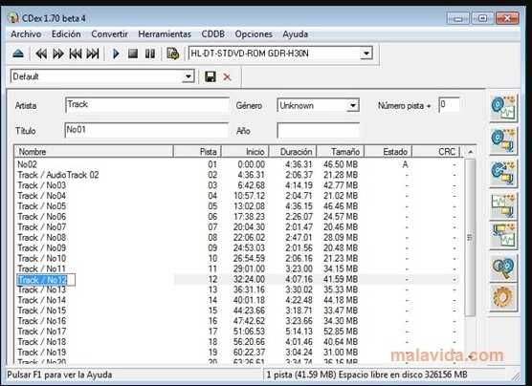Click the Artista input field
Image resolution: width=532 pixels, height=386 pixels.
point(147,105)
